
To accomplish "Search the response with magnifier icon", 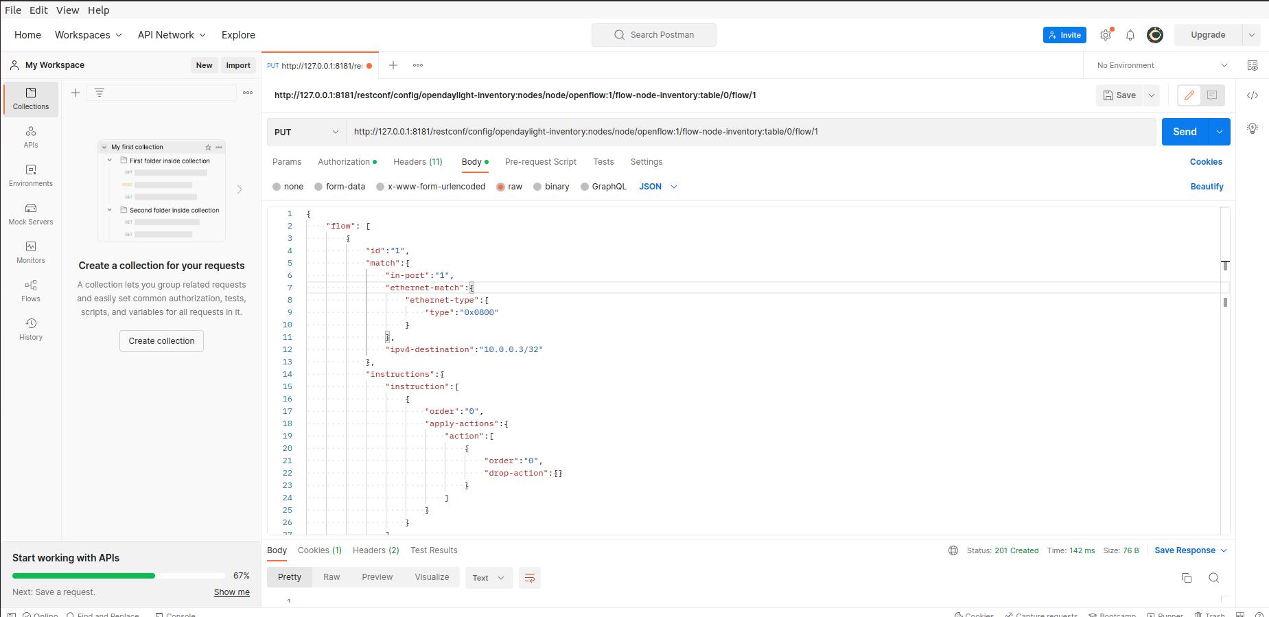I will click(x=1213, y=578).
